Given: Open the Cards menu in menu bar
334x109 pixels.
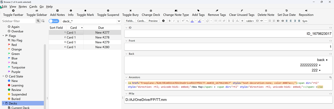Looking at the screenshot, I should 33,7.
